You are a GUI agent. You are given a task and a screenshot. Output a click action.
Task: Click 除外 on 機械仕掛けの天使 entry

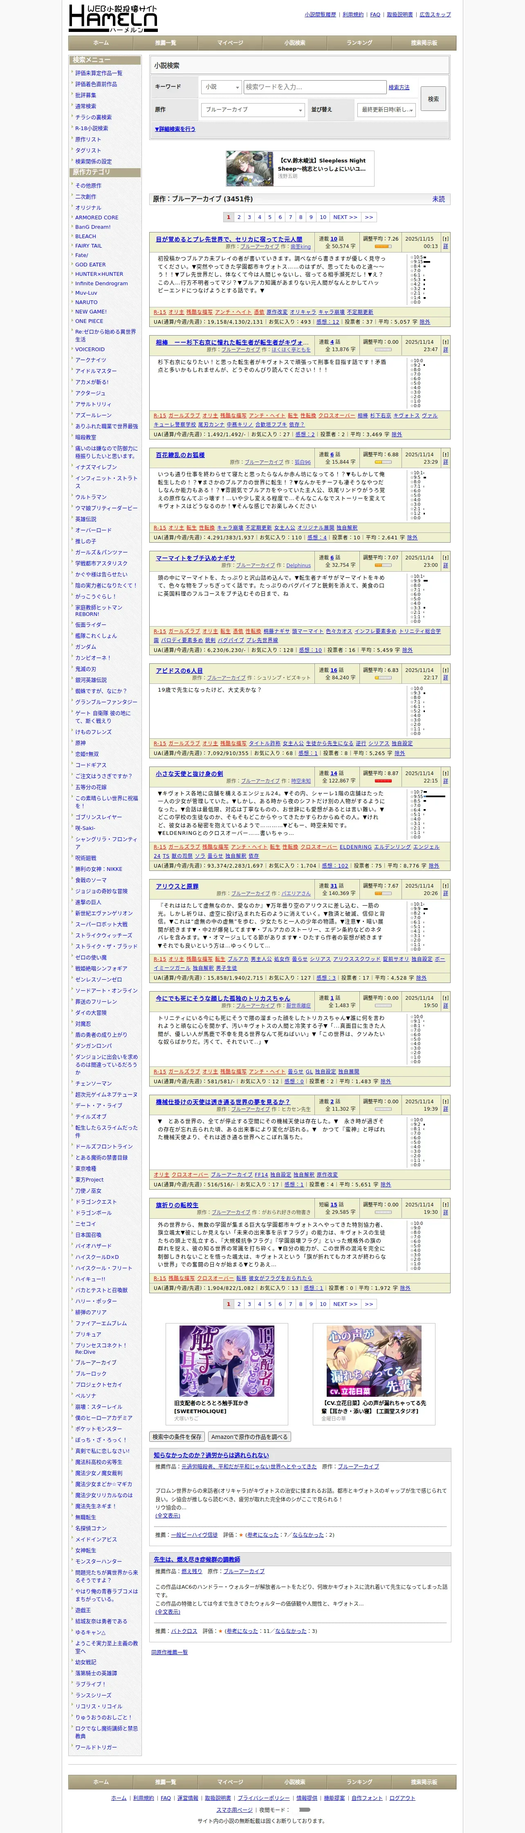point(386,1185)
